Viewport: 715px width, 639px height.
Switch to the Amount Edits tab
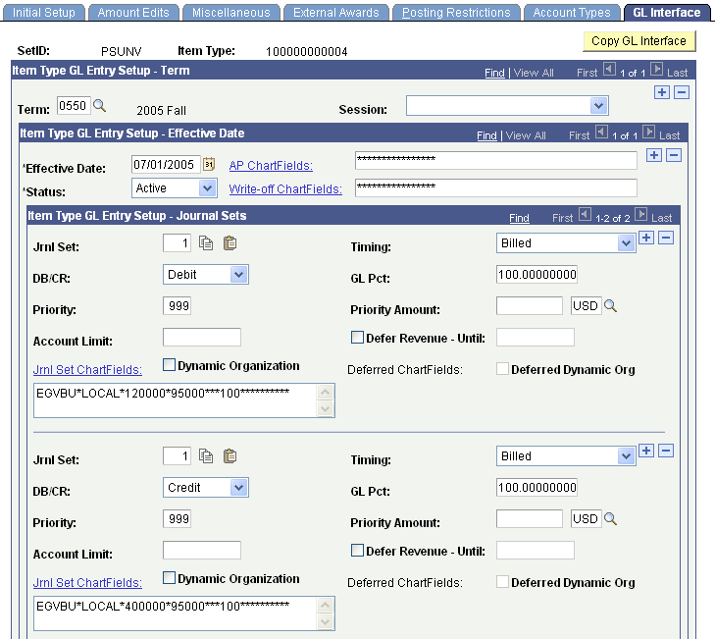pos(133,13)
